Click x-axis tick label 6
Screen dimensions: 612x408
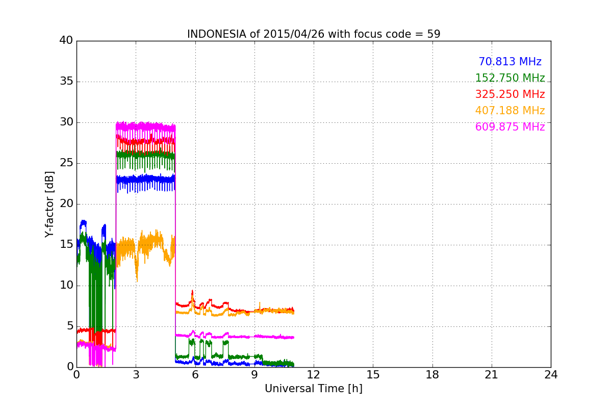coord(195,375)
